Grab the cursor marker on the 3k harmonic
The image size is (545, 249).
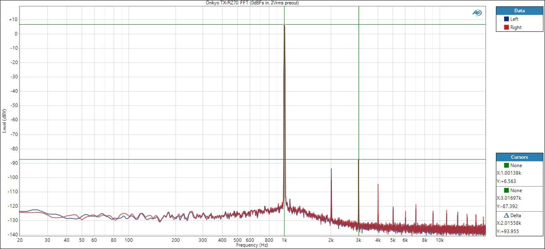pyautogui.click(x=359, y=159)
